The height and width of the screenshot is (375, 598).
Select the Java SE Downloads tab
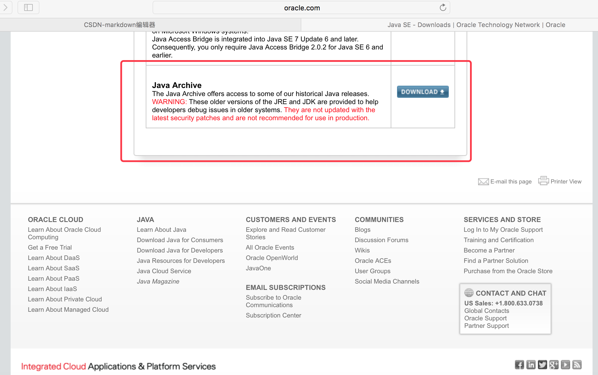pos(476,25)
